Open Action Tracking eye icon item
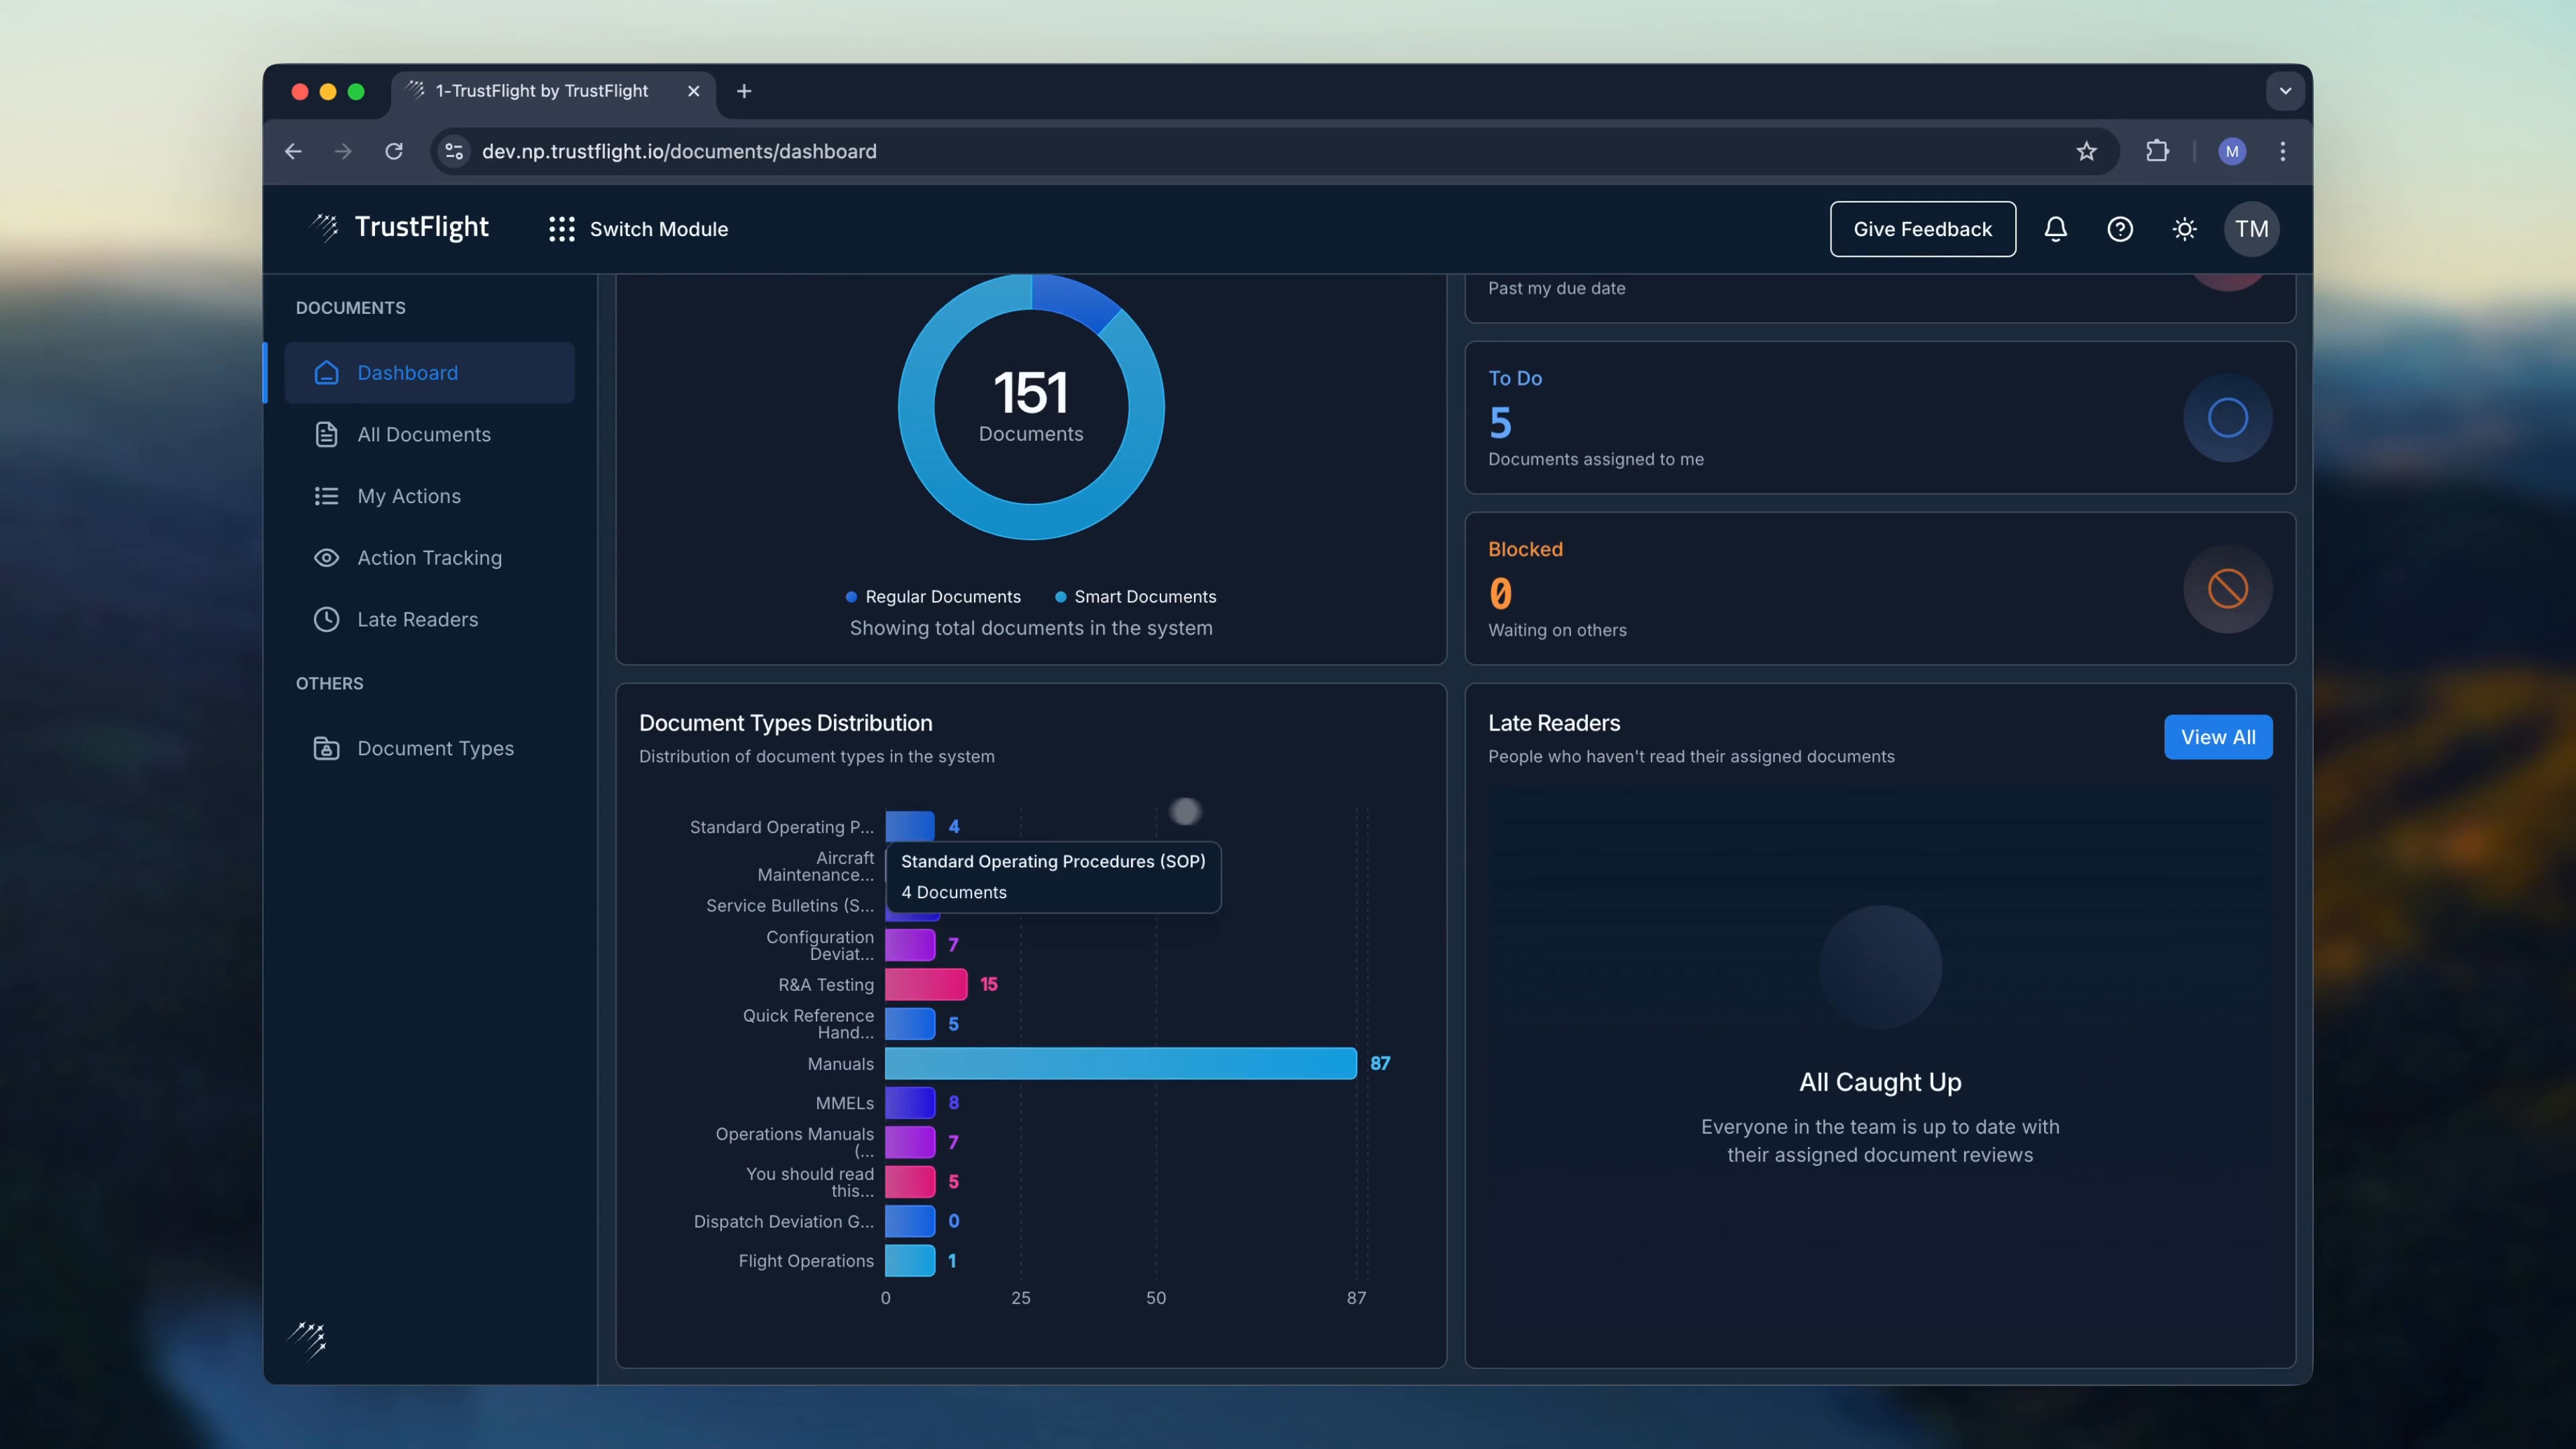2576x1449 pixels. pos(429,558)
